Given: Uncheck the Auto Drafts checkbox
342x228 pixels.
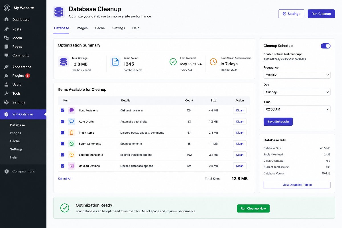Looking at the screenshot, I should [62, 121].
